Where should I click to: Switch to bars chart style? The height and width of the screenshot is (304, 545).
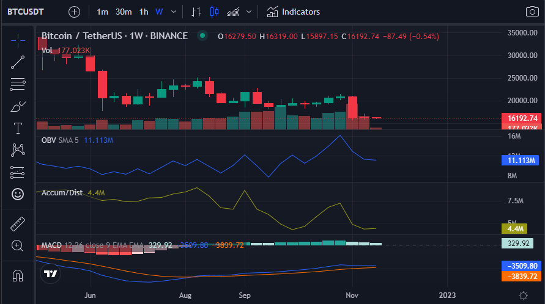tap(196, 12)
